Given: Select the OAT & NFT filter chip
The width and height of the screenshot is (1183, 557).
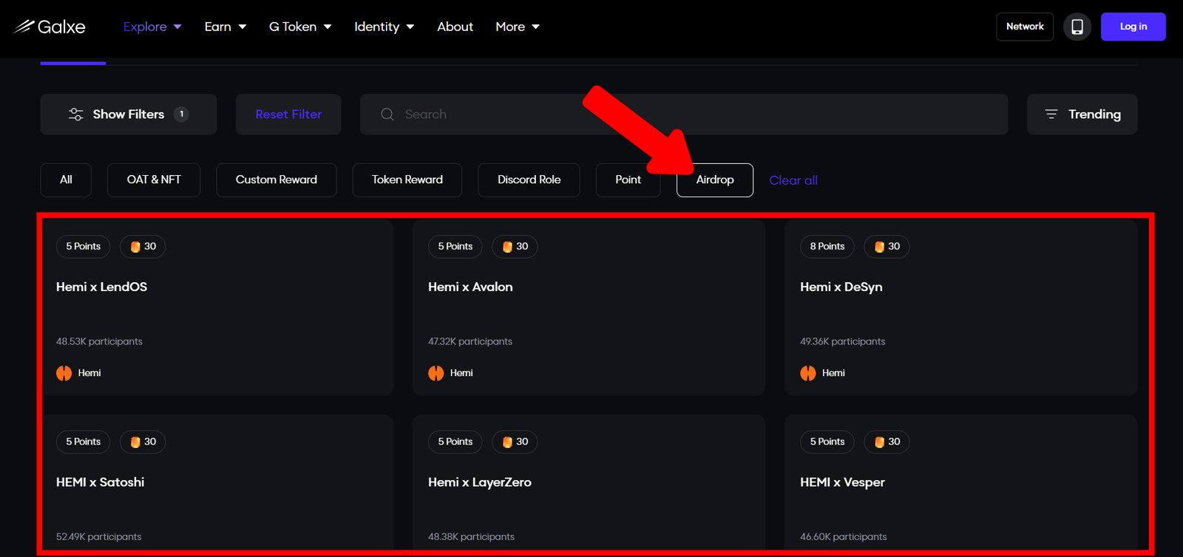Looking at the screenshot, I should pos(153,180).
